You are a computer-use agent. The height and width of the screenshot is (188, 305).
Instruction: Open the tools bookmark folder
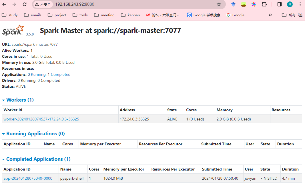point(80,15)
